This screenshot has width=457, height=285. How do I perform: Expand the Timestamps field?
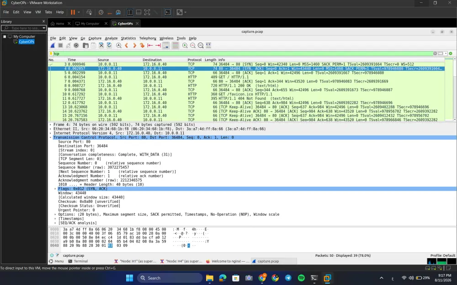click(x=55, y=219)
